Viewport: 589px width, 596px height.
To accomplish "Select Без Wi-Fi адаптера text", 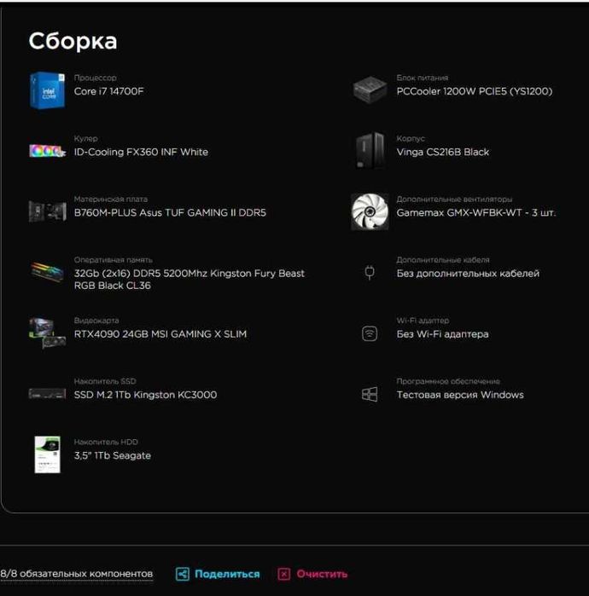I will pos(442,334).
